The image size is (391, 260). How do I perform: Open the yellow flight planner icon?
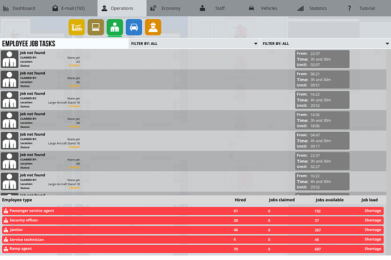pos(76,27)
